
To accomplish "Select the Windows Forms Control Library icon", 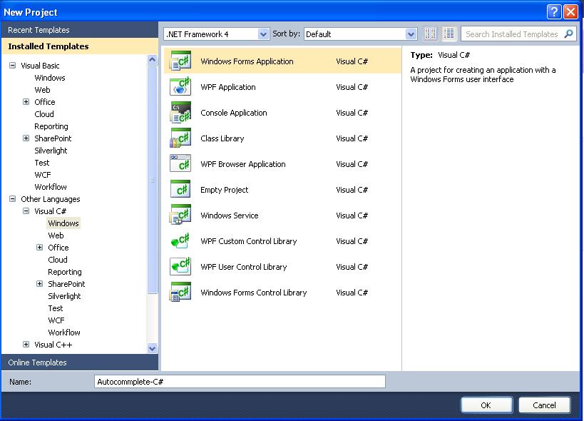I will pyautogui.click(x=180, y=292).
